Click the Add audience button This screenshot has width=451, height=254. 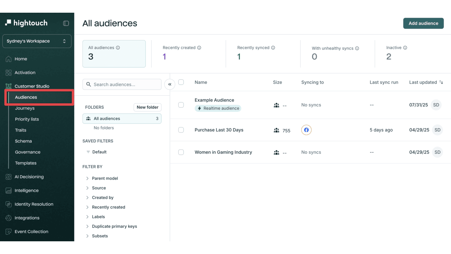tap(424, 23)
